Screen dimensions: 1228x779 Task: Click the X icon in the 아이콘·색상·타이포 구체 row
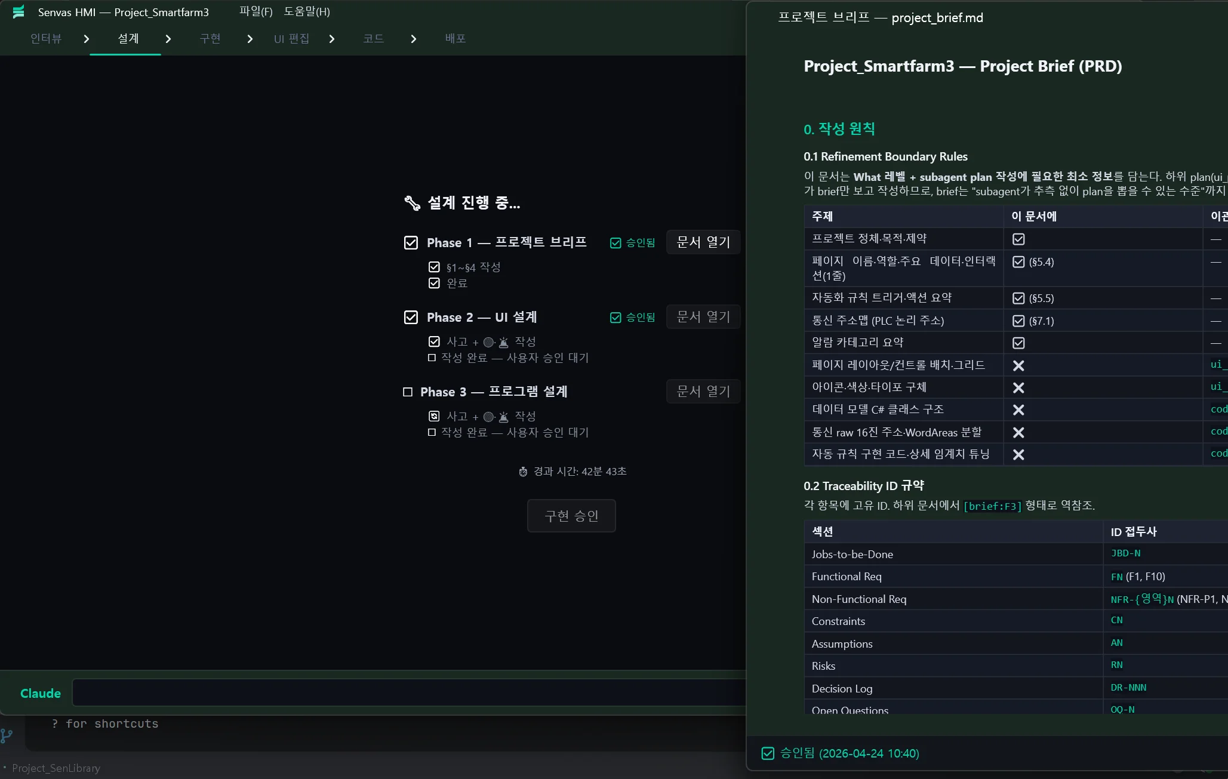click(x=1018, y=388)
